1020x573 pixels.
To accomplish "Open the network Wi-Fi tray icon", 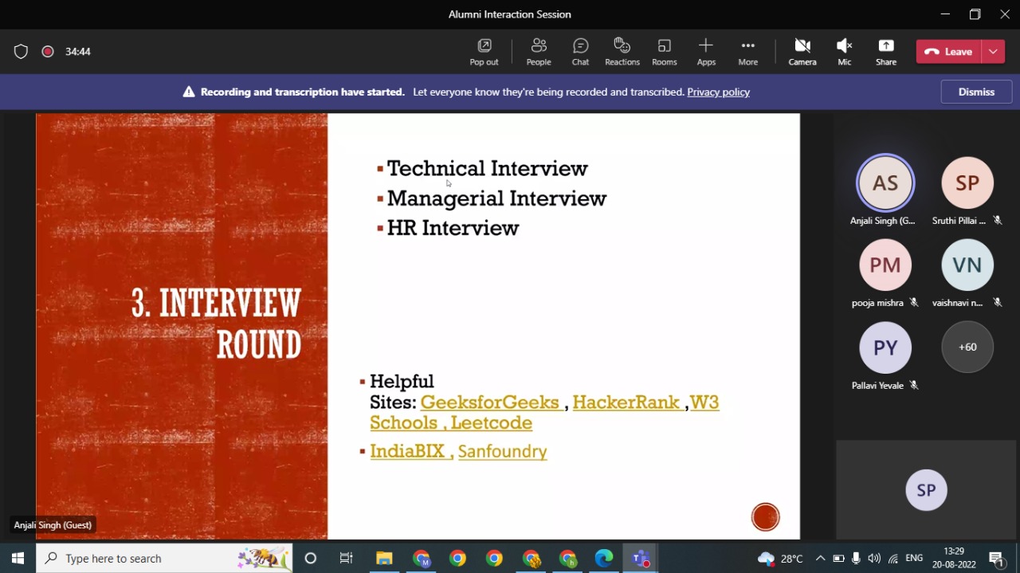I will (x=893, y=559).
